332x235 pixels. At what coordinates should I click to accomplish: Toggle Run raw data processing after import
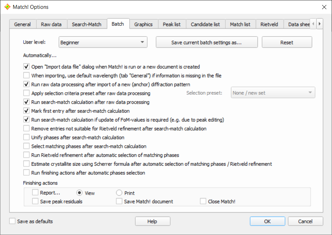click(26, 84)
